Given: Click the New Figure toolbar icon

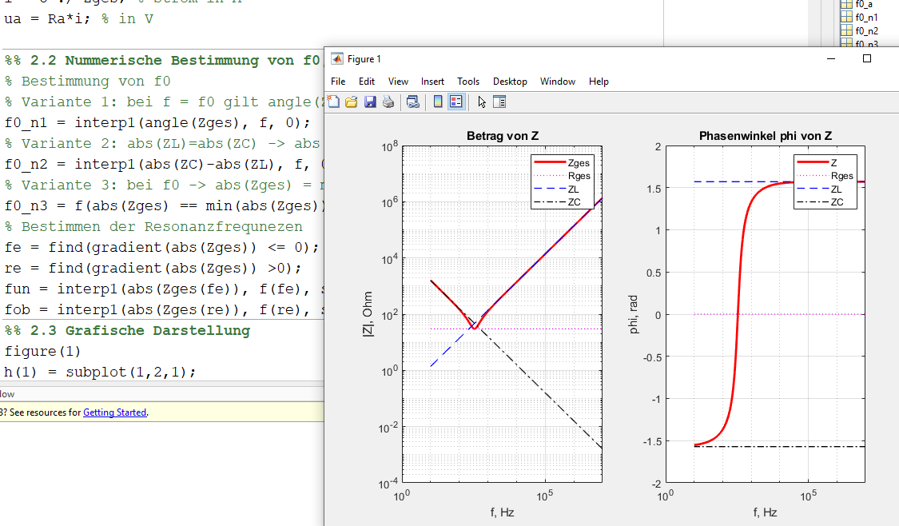Looking at the screenshot, I should [x=334, y=102].
